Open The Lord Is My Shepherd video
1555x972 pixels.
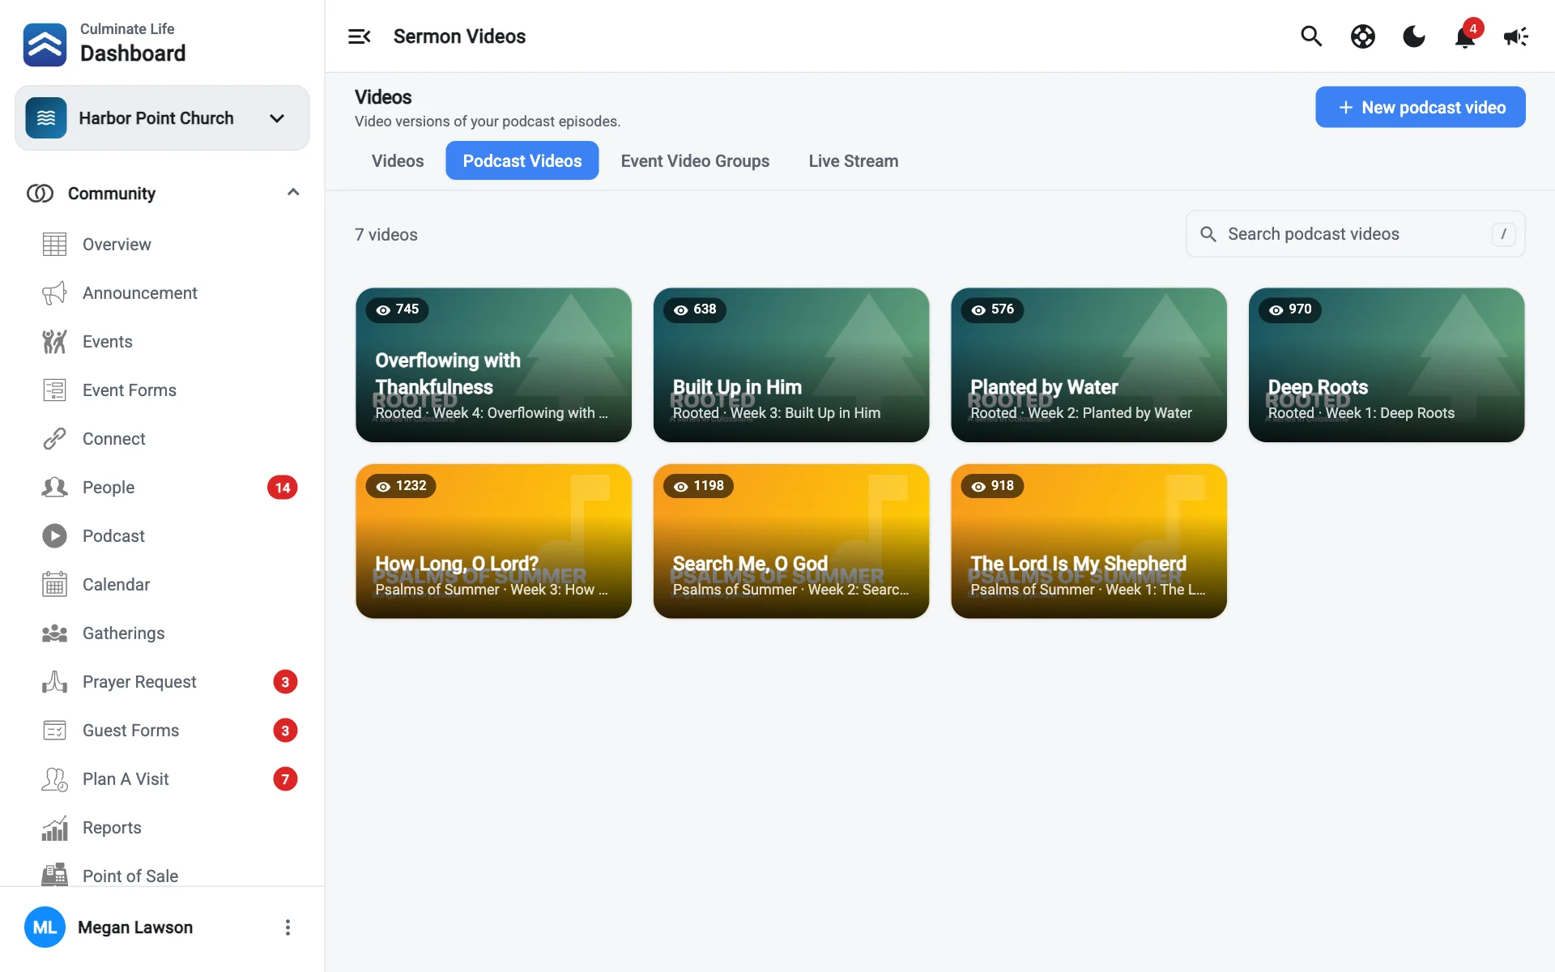point(1088,541)
